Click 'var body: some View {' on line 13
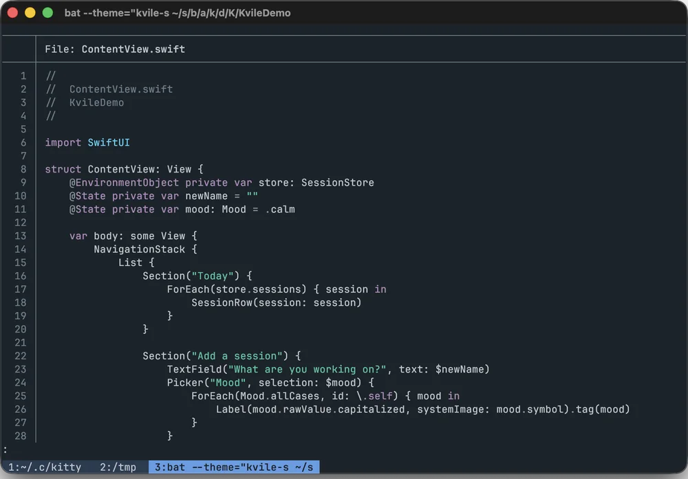Image resolution: width=688 pixels, height=479 pixels. pos(133,236)
